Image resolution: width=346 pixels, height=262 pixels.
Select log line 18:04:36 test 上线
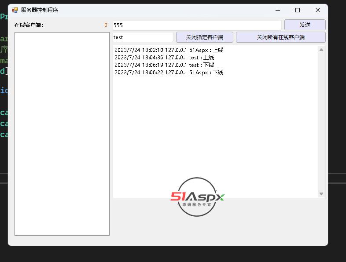(164, 58)
